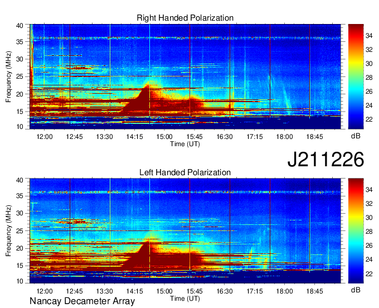Click the 26 dB label on Right Handed colorbar
This screenshot has width=379, height=308.
[369, 92]
